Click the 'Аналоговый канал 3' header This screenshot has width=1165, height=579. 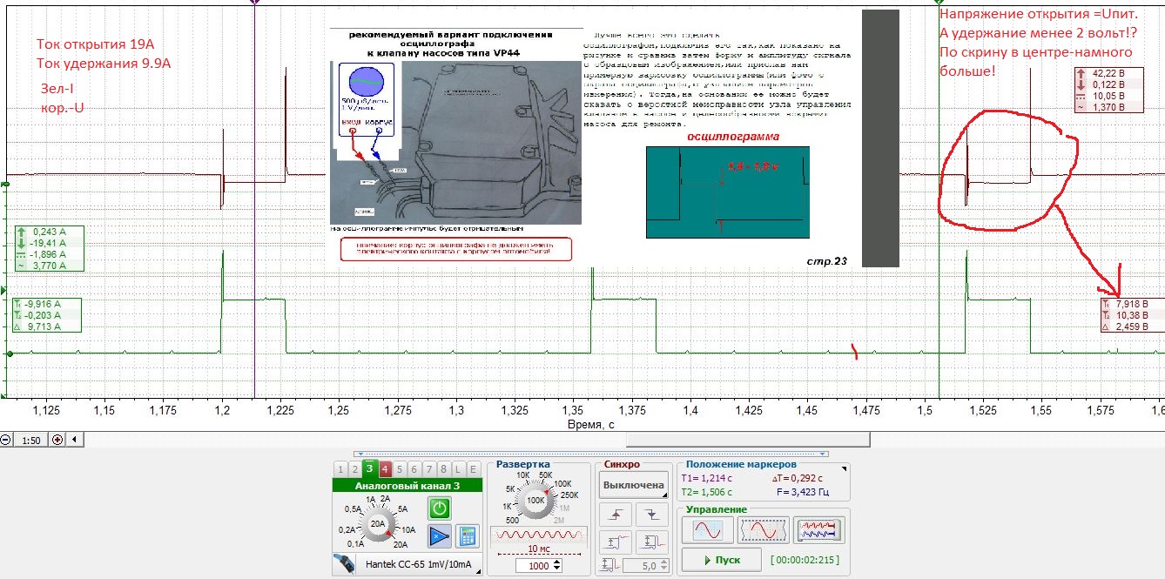(407, 485)
